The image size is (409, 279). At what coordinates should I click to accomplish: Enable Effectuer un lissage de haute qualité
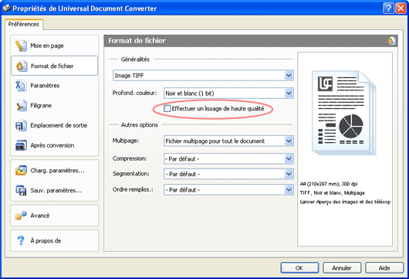tap(167, 108)
